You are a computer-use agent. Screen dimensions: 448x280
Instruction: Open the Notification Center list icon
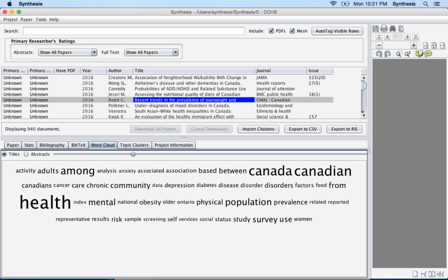point(437,4)
